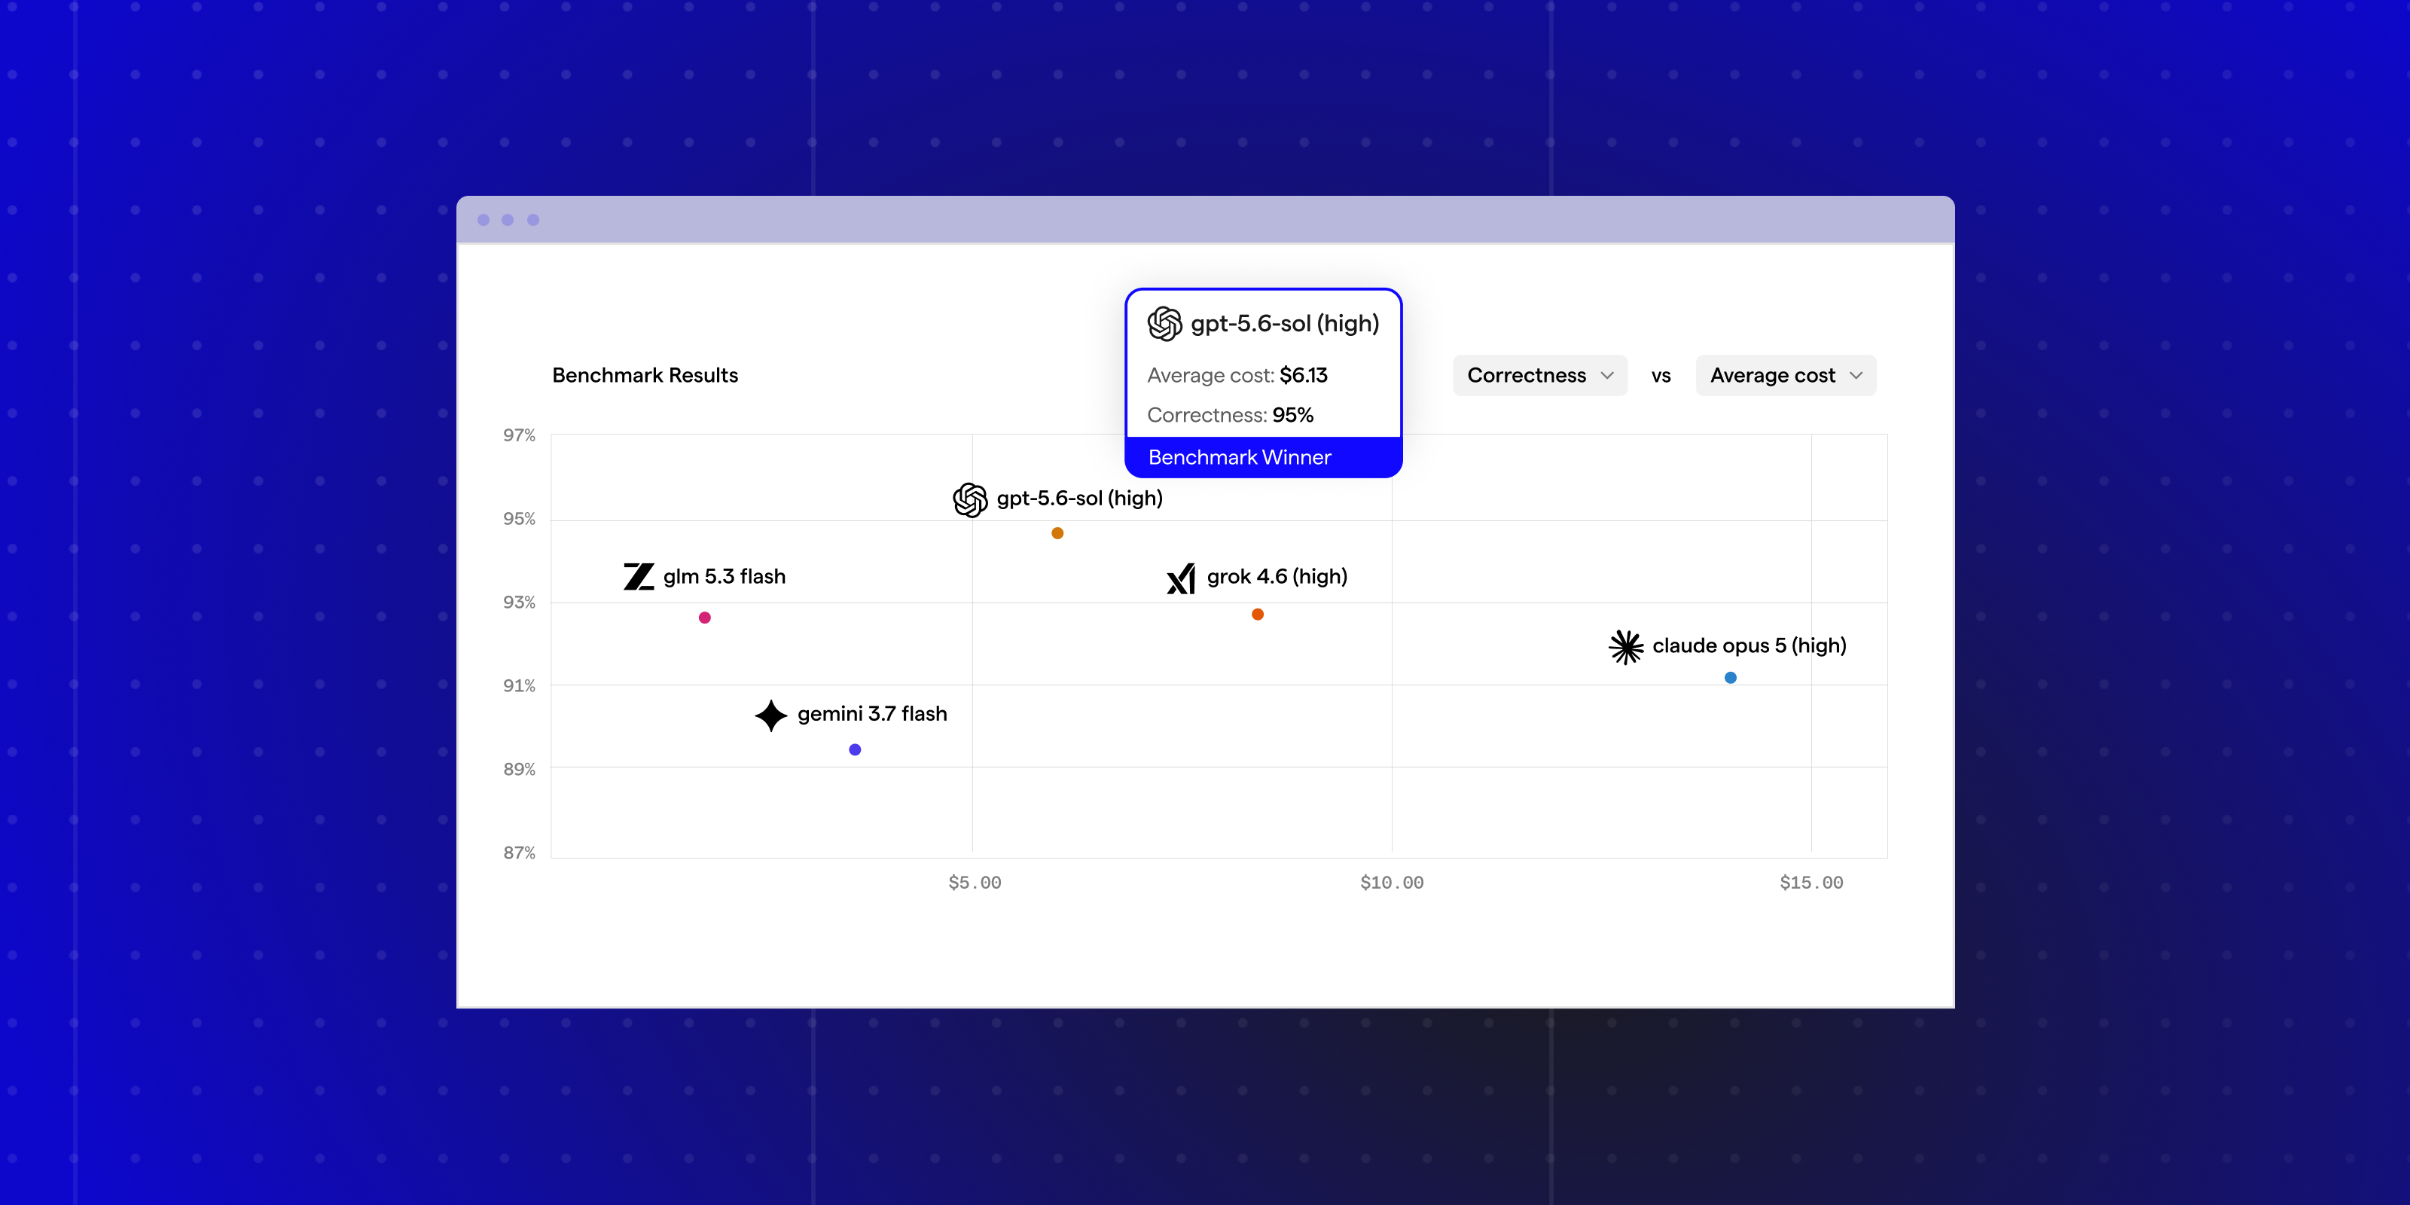Click the Z logo next to glm 5.3 flash
The height and width of the screenshot is (1205, 2410).
pos(639,576)
